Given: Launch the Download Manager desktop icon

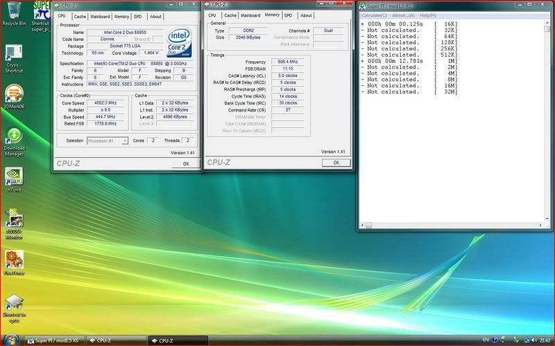Looking at the screenshot, I should tap(14, 142).
